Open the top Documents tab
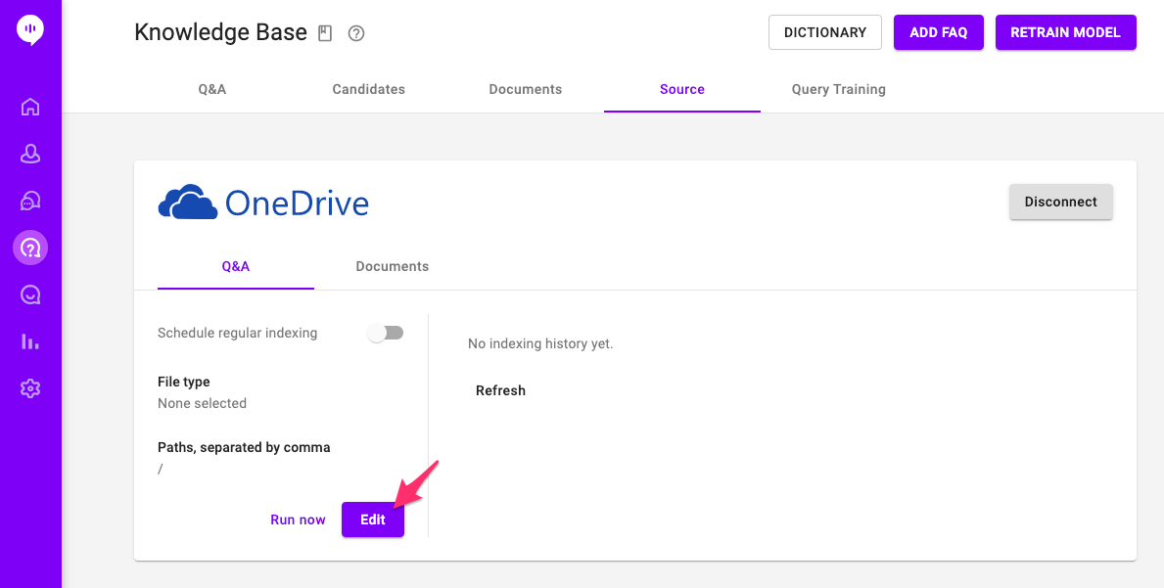The width and height of the screenshot is (1164, 588). tap(526, 89)
